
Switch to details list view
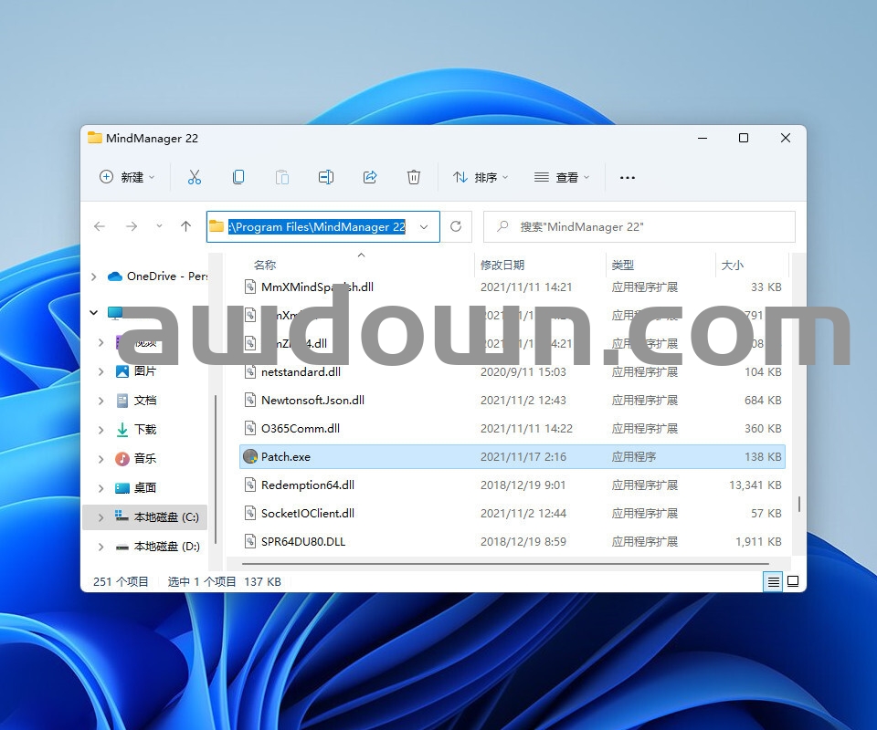774,581
